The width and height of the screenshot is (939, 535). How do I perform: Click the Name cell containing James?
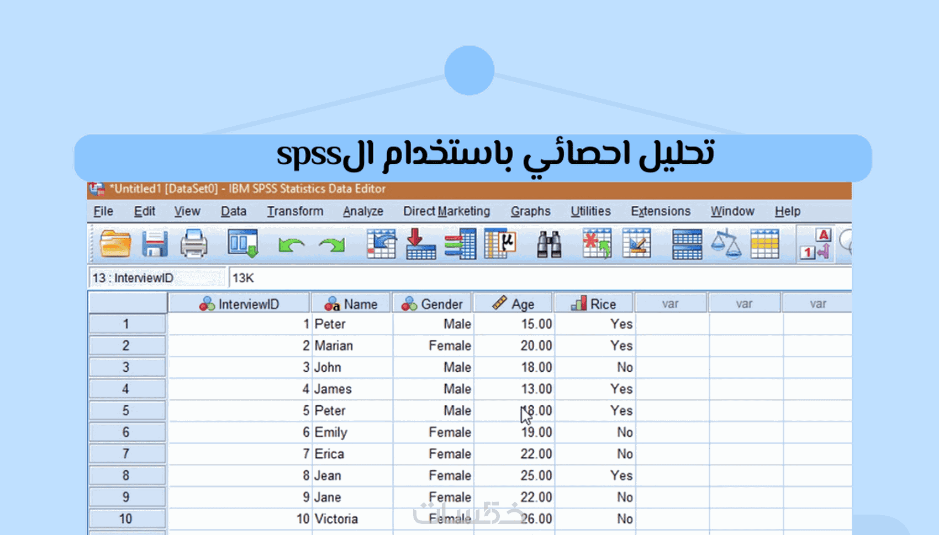[352, 389]
